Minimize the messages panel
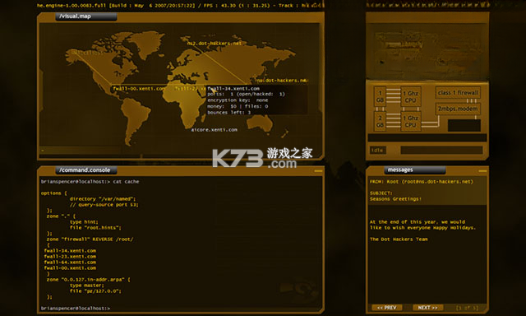 click(x=482, y=171)
